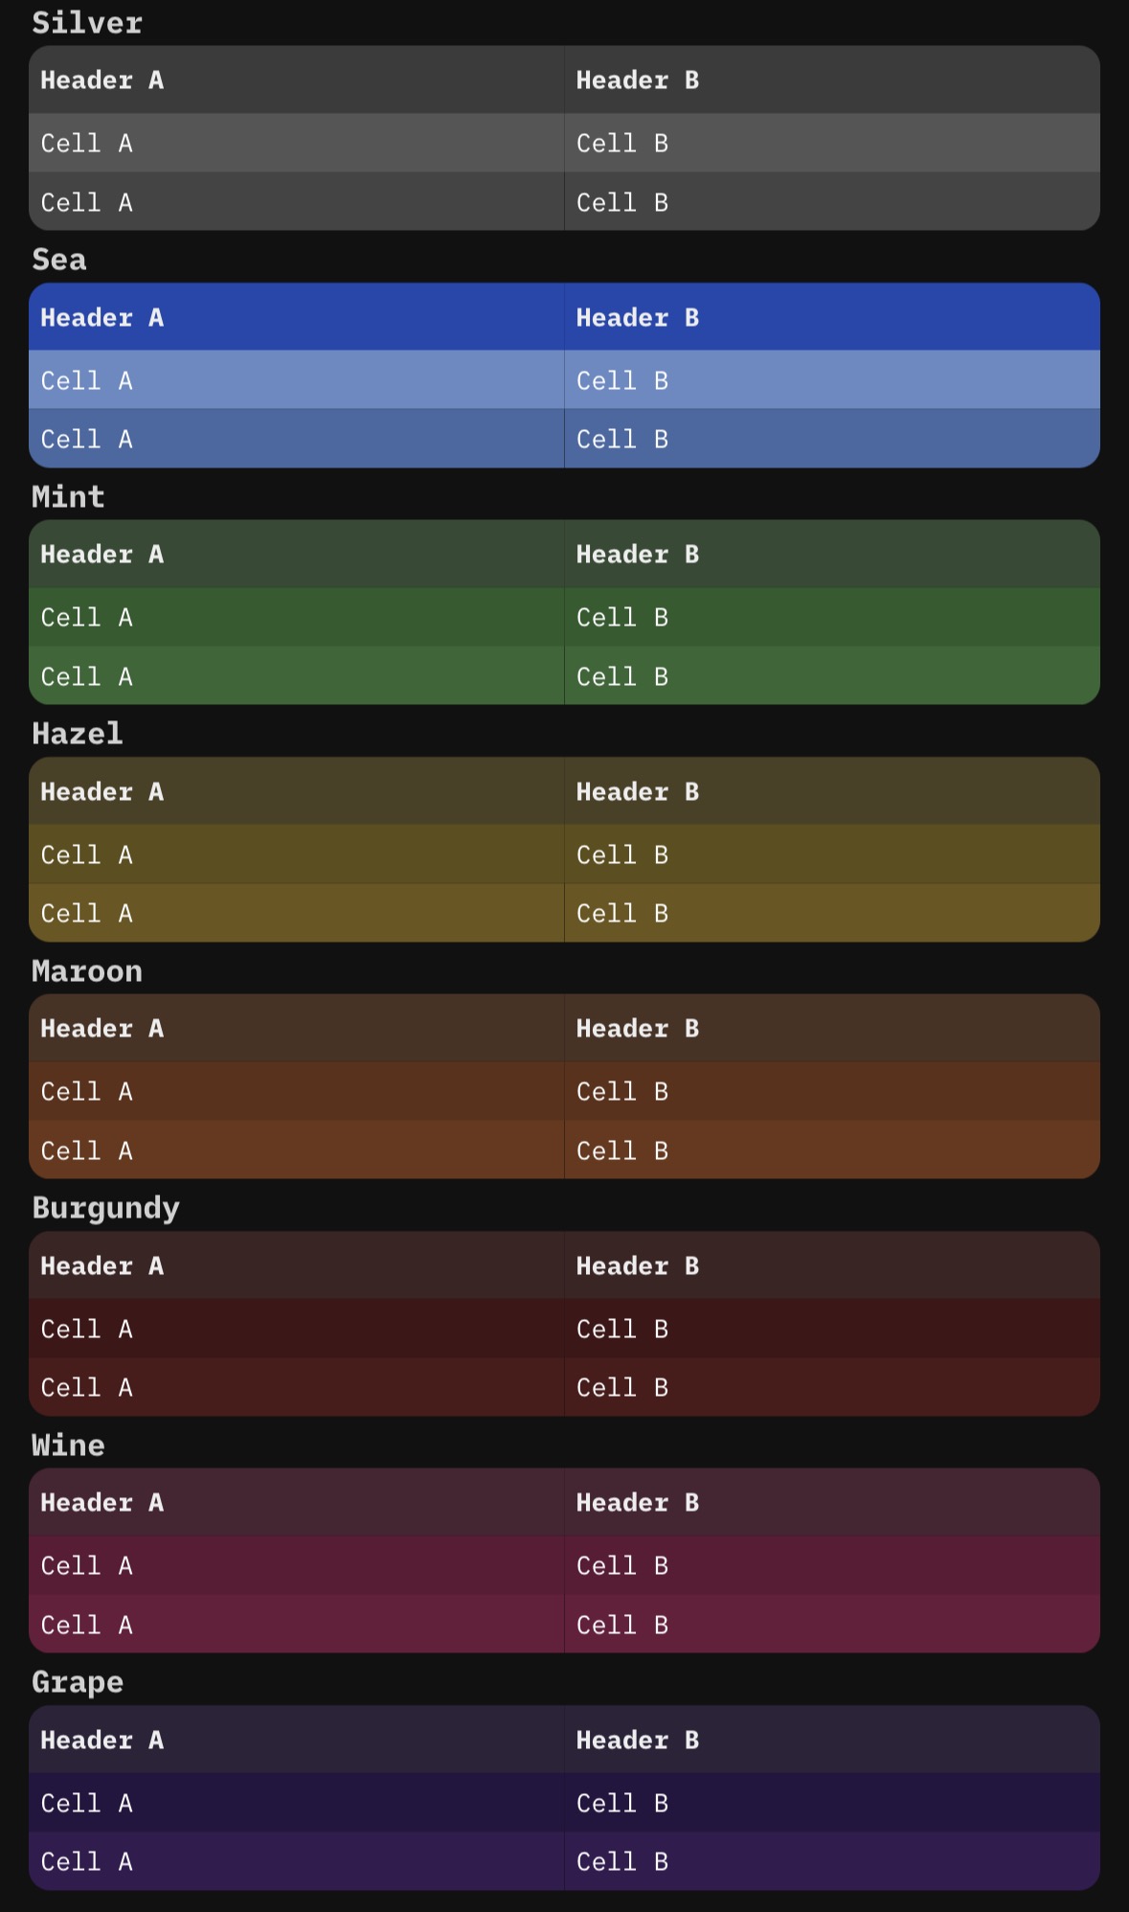The width and height of the screenshot is (1129, 1912).
Task: Click second-row Cell B in Mint table
Action: (622, 677)
